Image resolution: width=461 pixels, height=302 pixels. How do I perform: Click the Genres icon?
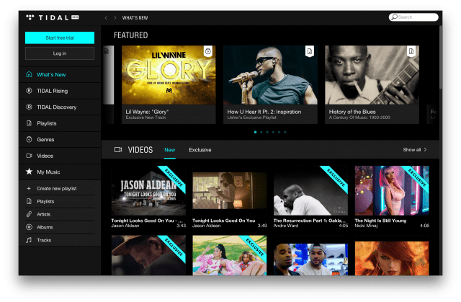pos(29,139)
